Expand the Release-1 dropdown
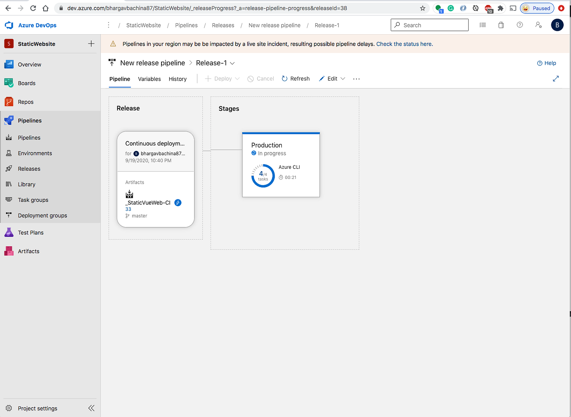Image resolution: width=571 pixels, height=417 pixels. click(232, 63)
